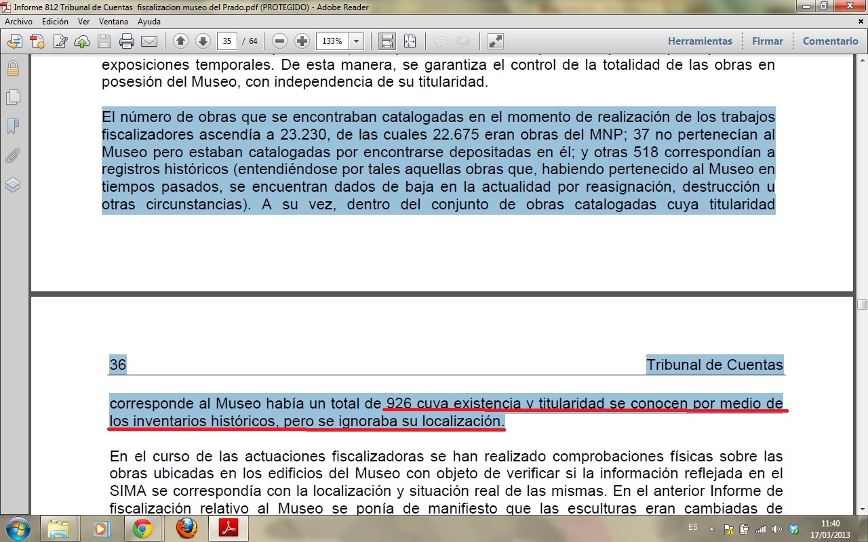Open the Herramientas pane
Viewport: 868px width, 542px height.
tap(700, 41)
